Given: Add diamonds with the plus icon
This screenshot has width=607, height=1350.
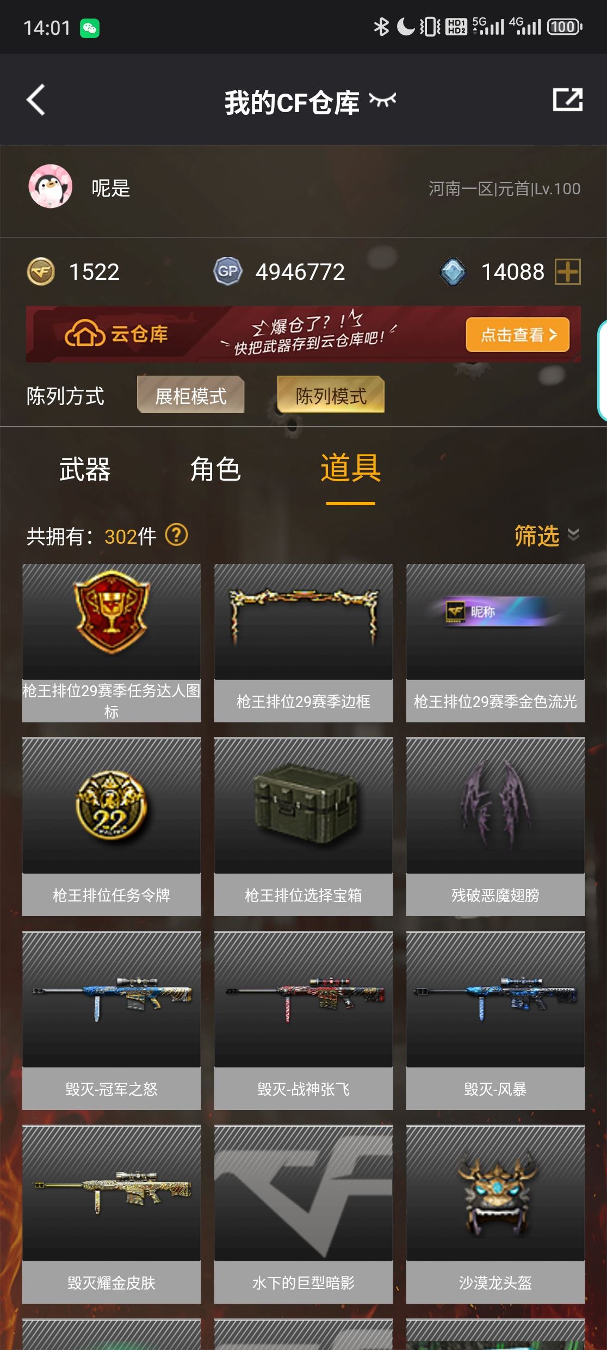Looking at the screenshot, I should 567,272.
